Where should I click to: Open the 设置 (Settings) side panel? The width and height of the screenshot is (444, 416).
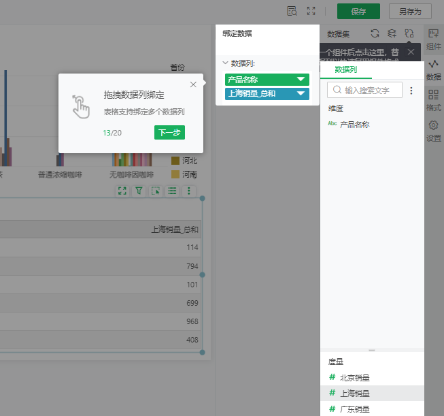(433, 131)
